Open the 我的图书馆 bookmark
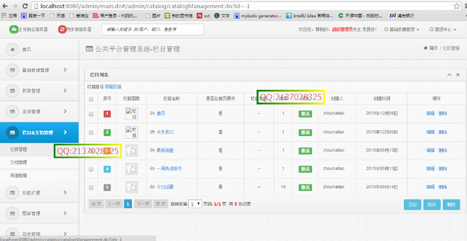 click(x=179, y=16)
